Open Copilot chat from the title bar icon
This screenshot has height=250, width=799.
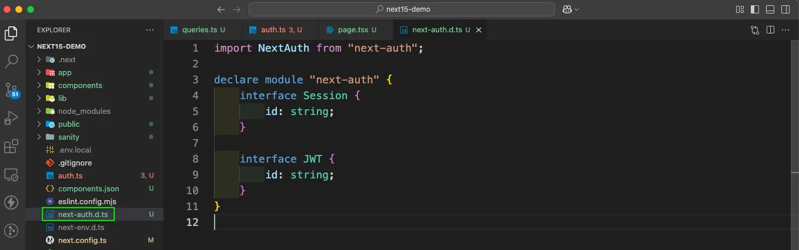(x=567, y=9)
